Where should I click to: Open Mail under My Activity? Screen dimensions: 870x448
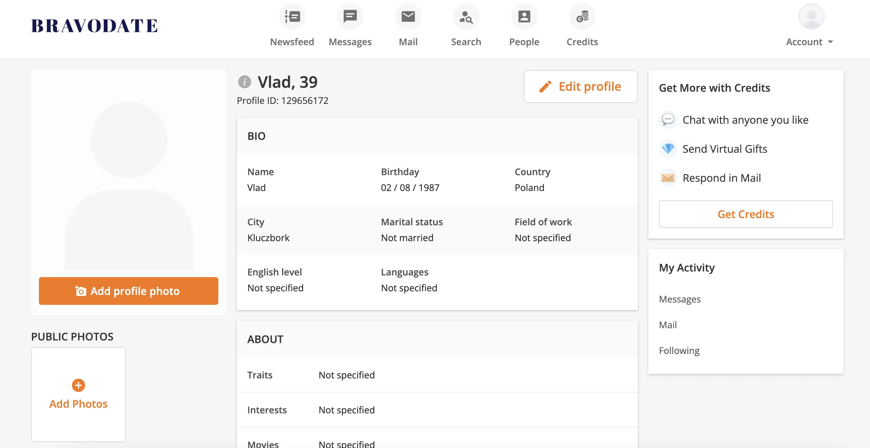click(668, 325)
